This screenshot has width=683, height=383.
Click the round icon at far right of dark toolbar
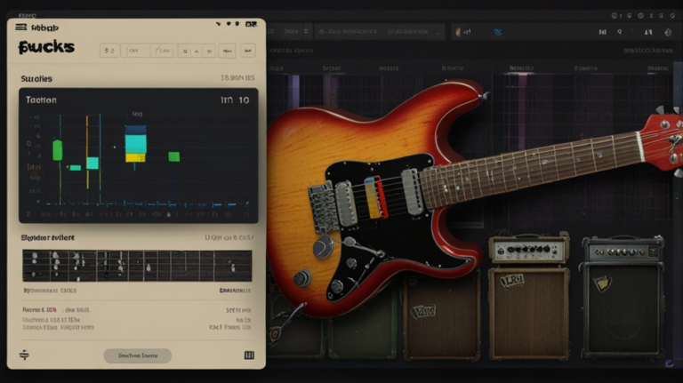click(x=668, y=32)
